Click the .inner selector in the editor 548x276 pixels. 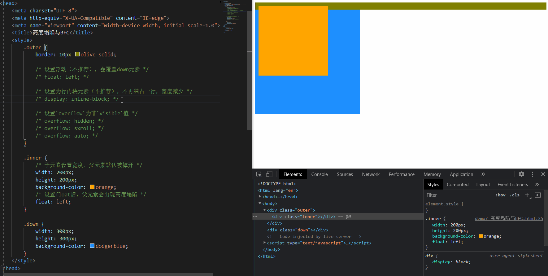point(33,158)
